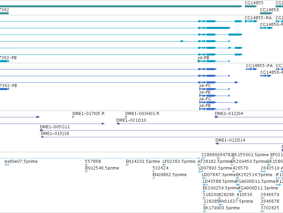Open the DME1-003H01.R clone label
Image resolution: width=283 pixels, height=213 pixels.
[142, 114]
